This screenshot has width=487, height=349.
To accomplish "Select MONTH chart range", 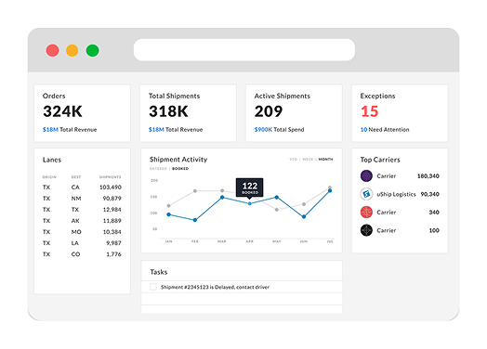I will coord(325,159).
